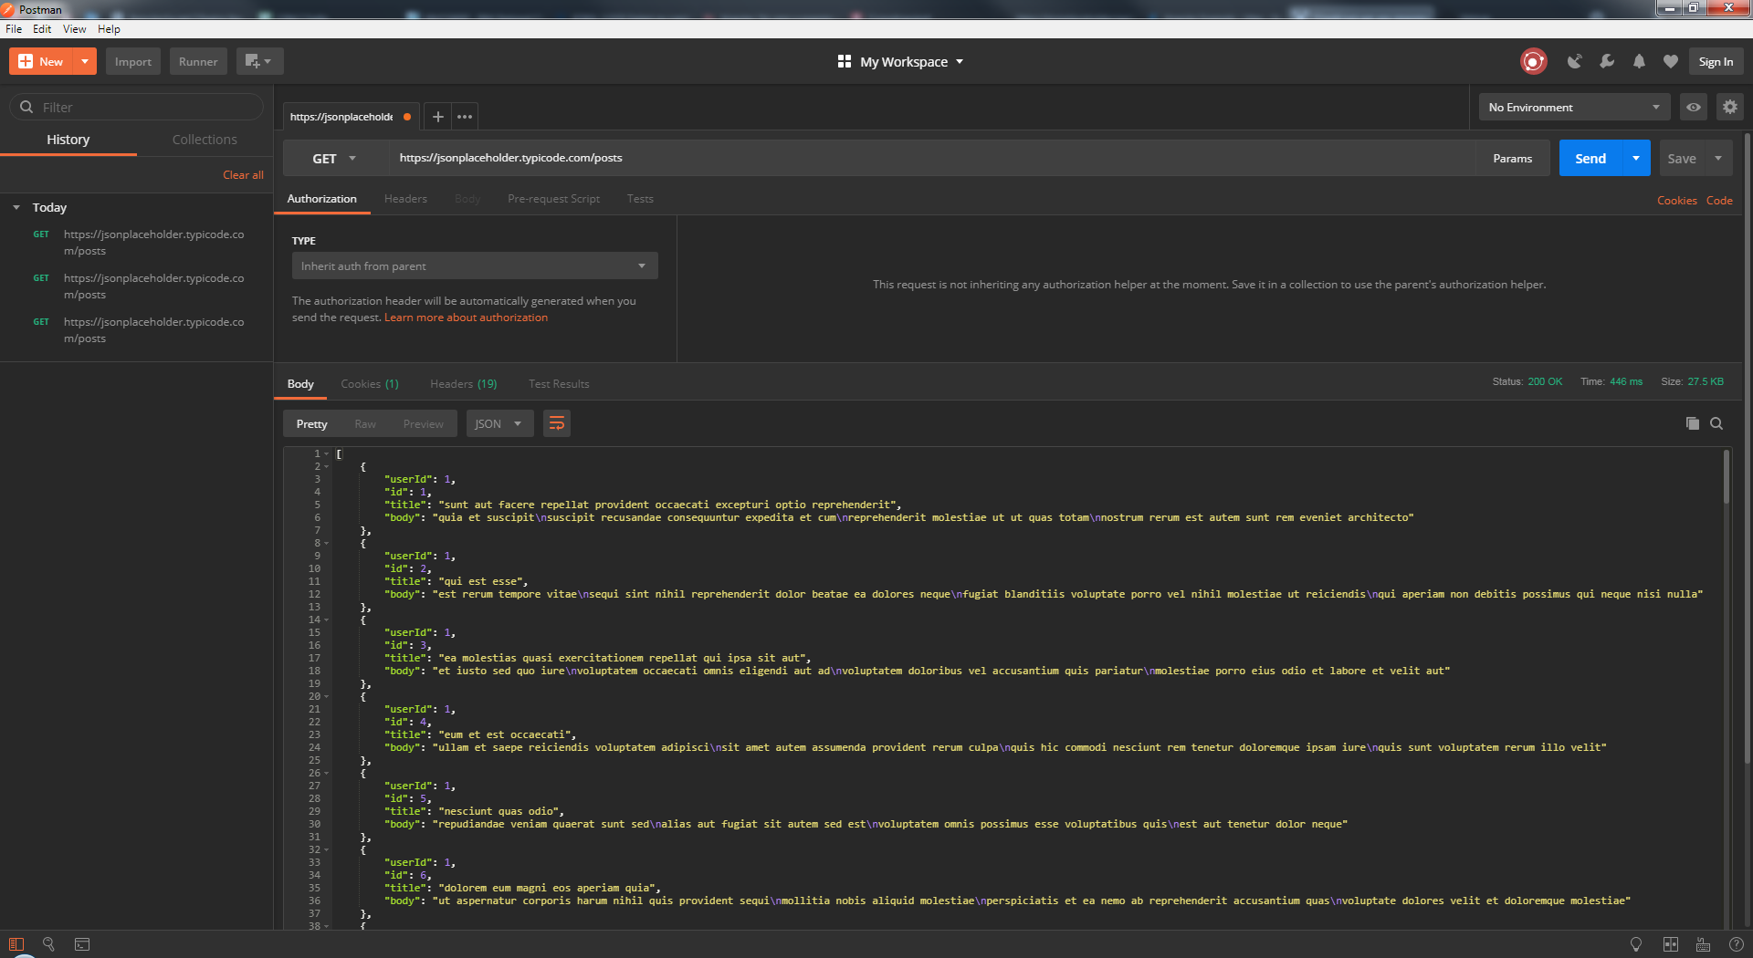Open settings wrench icon
Screen dimensions: 1753x958
1607,61
